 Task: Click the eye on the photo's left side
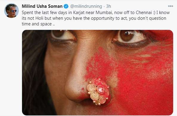63,35
